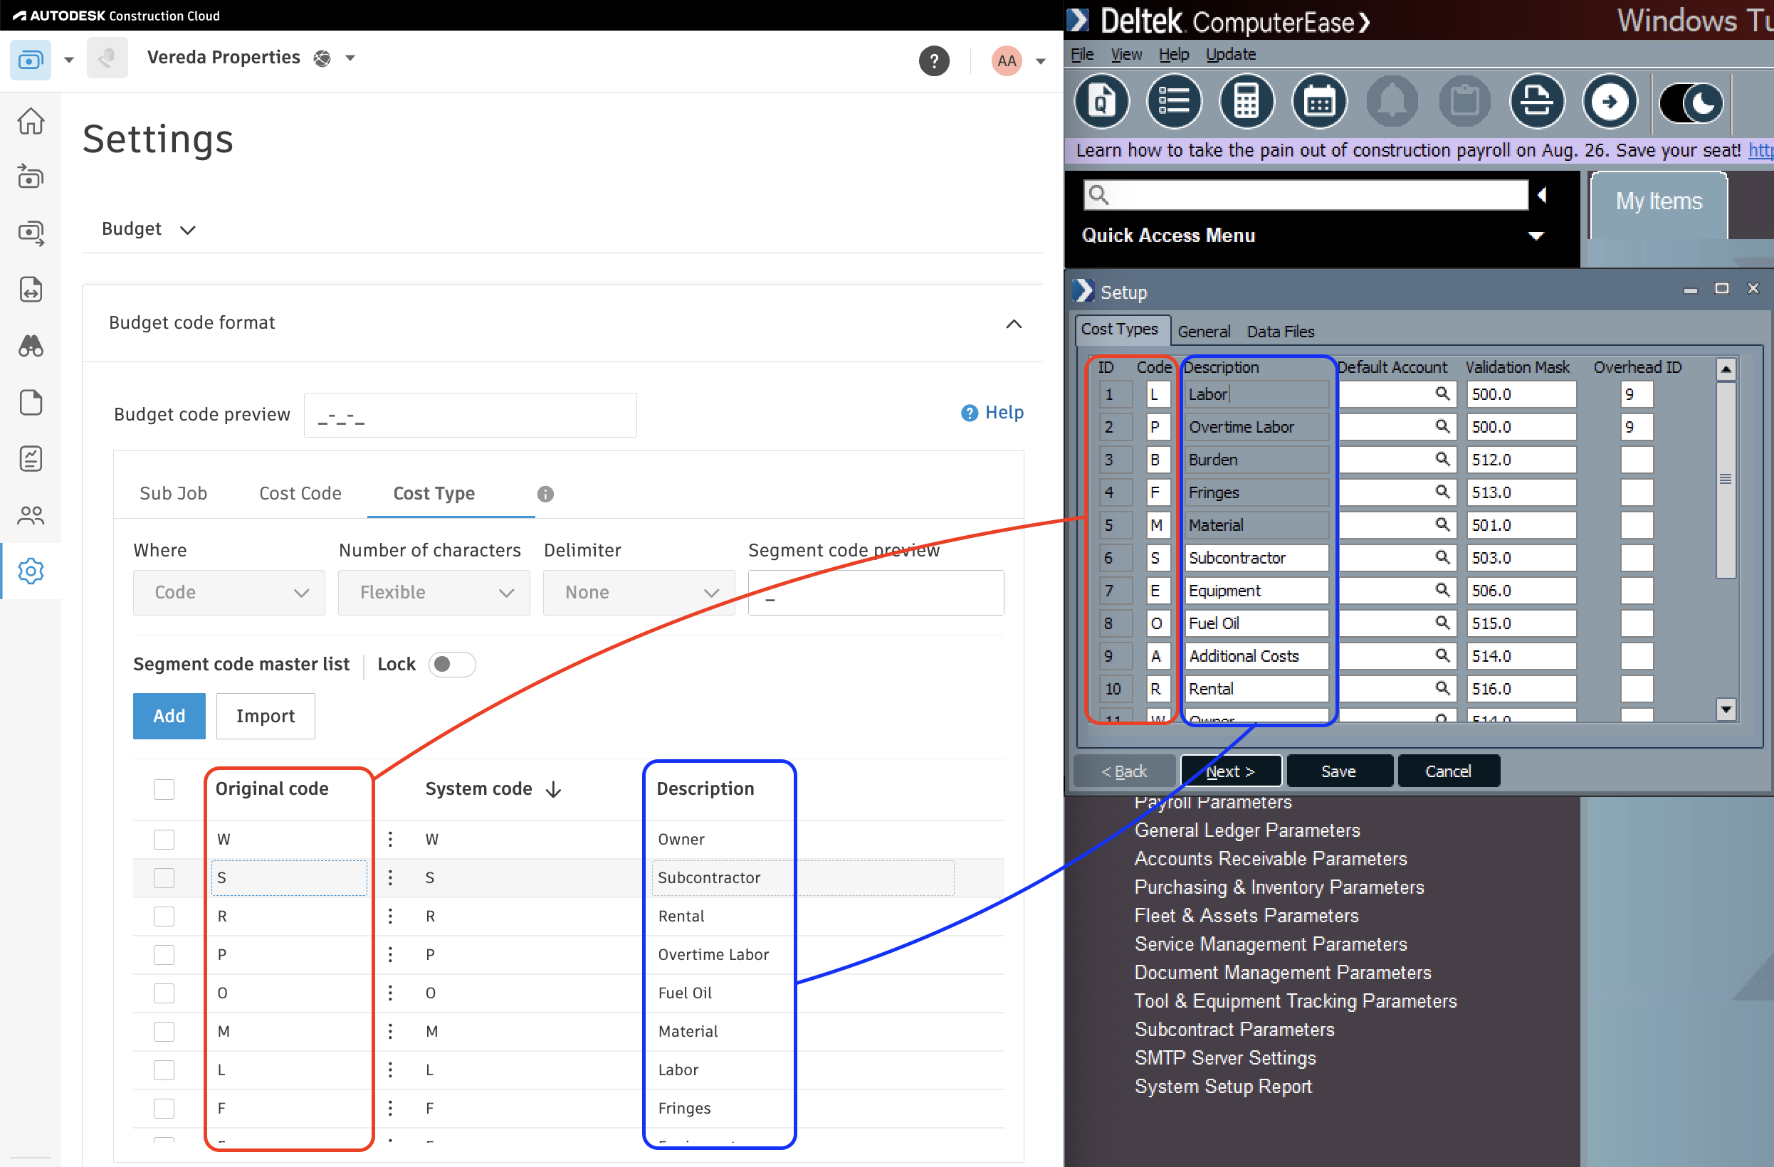Viewport: 1774px width, 1167px height.
Task: Open the Data Files tab in Setup
Action: coord(1281,331)
